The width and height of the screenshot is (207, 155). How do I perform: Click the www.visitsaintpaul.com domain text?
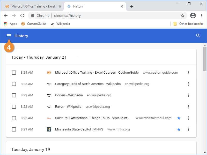154,118
